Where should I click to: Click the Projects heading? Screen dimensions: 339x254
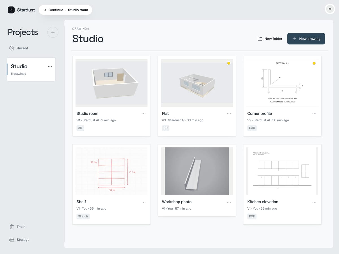[x=23, y=32]
